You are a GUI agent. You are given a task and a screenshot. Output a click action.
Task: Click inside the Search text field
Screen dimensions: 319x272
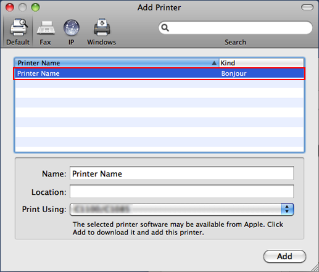[x=235, y=28]
